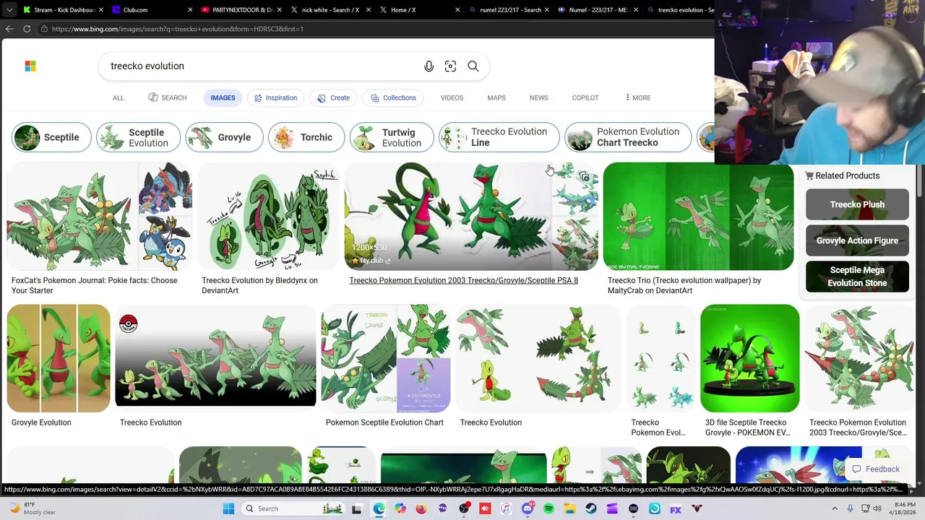
Task: Open visual search camera icon
Action: (x=450, y=66)
